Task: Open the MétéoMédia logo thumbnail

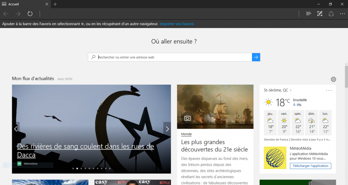Action: point(275,158)
